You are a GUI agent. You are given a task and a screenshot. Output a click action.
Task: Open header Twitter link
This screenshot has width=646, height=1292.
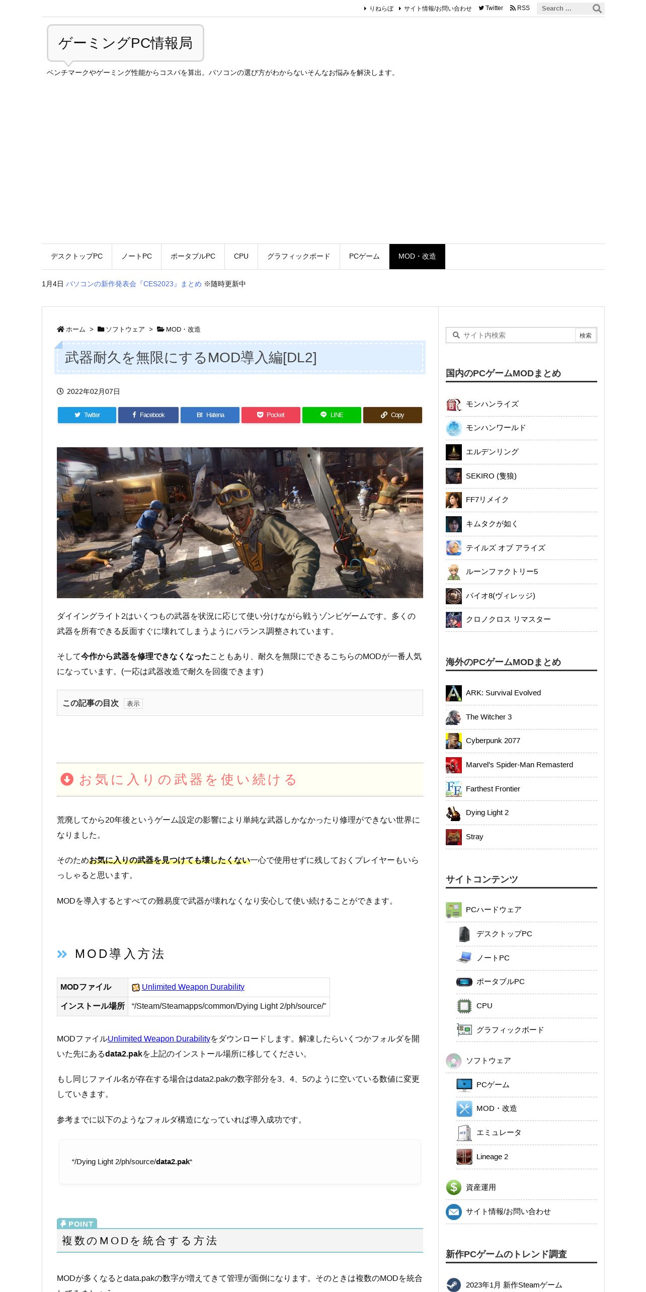[x=491, y=8]
